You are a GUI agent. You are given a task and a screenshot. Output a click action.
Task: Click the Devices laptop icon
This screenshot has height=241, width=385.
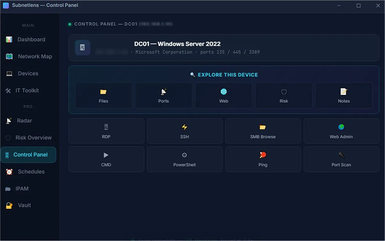(9, 74)
